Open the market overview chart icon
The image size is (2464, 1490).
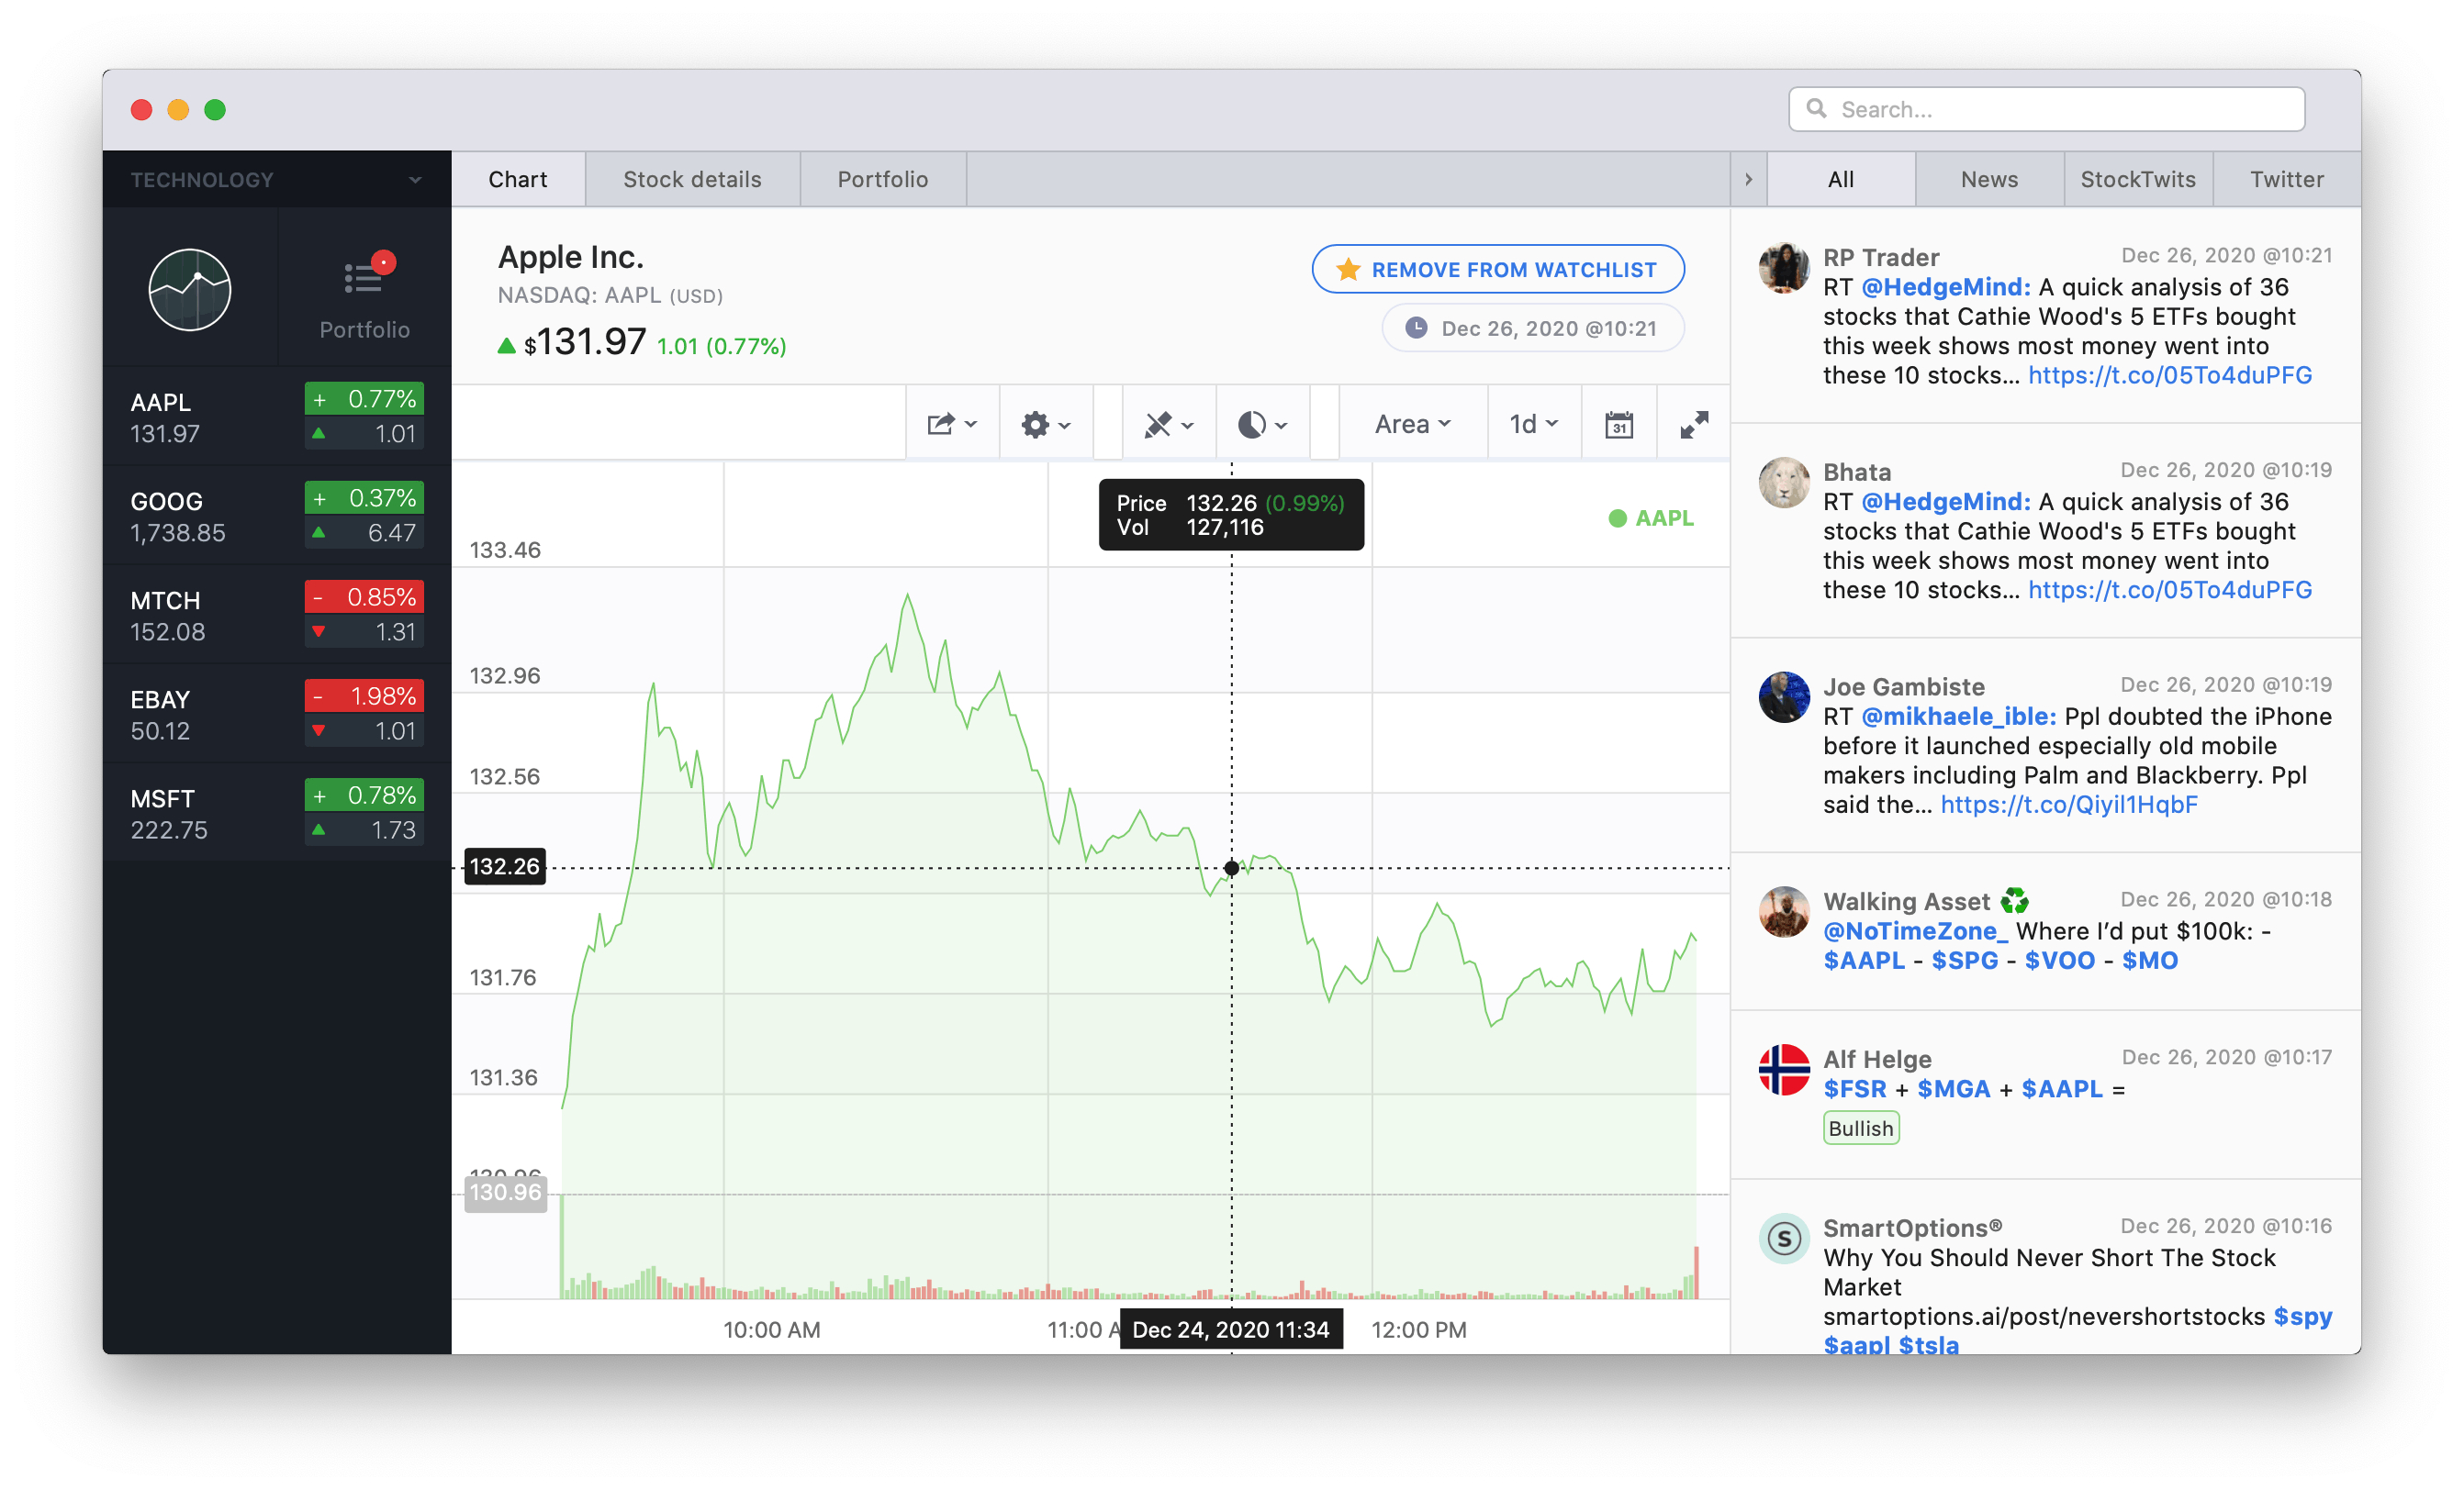[190, 290]
